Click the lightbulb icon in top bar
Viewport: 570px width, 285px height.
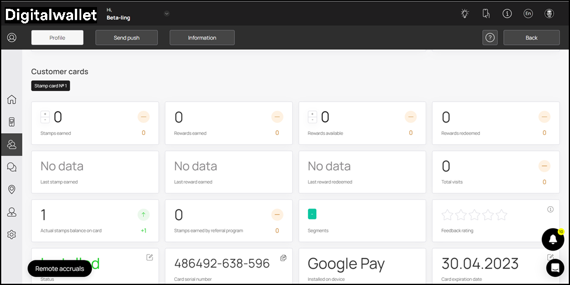[465, 13]
